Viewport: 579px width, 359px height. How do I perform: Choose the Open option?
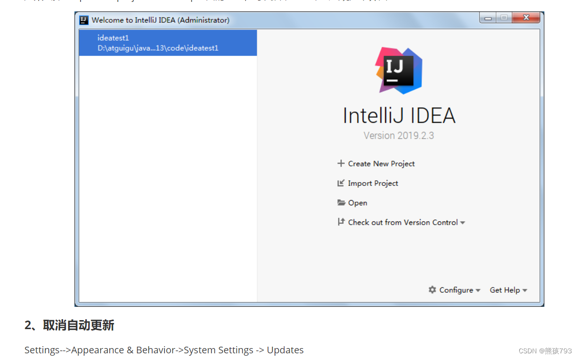tap(358, 203)
